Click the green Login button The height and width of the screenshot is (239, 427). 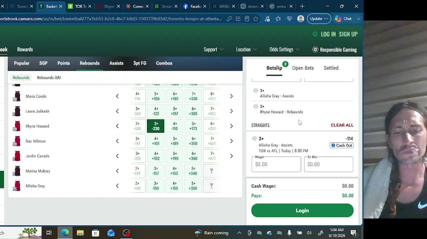302,210
